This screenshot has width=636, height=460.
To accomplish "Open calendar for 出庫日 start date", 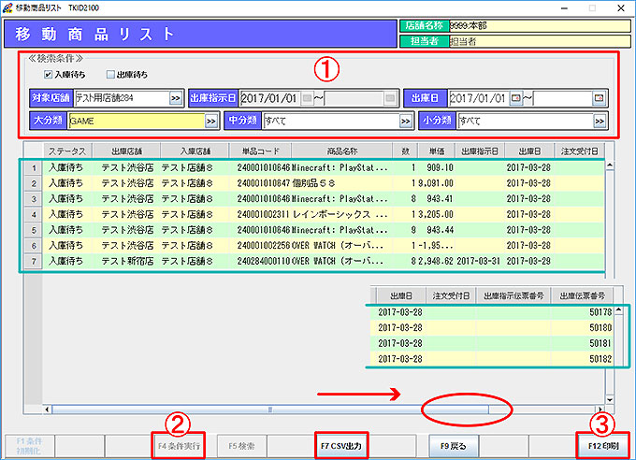I will coord(515,98).
